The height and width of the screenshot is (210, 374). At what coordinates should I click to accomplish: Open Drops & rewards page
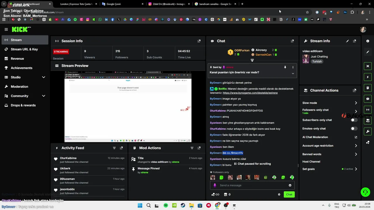pyautogui.click(x=25, y=105)
